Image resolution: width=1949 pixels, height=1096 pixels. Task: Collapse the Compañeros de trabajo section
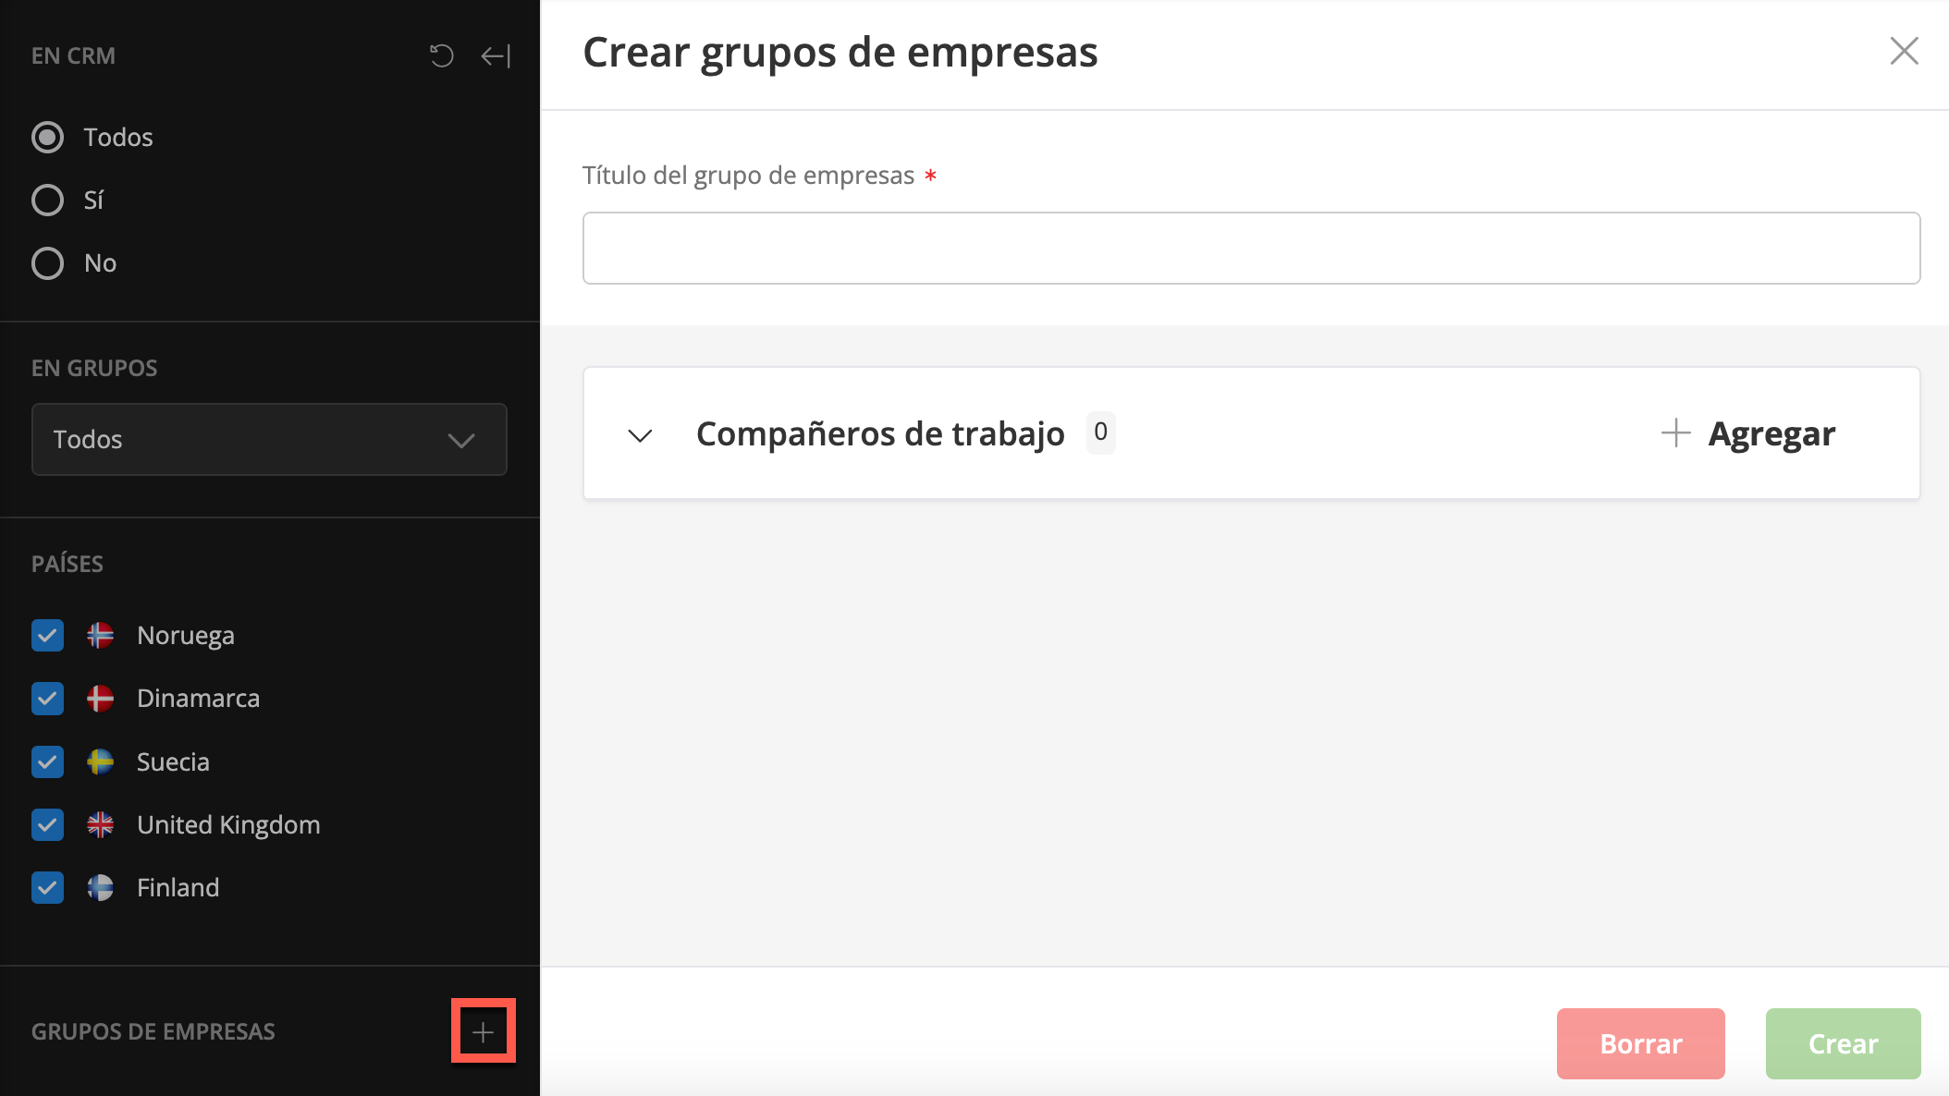coord(640,434)
